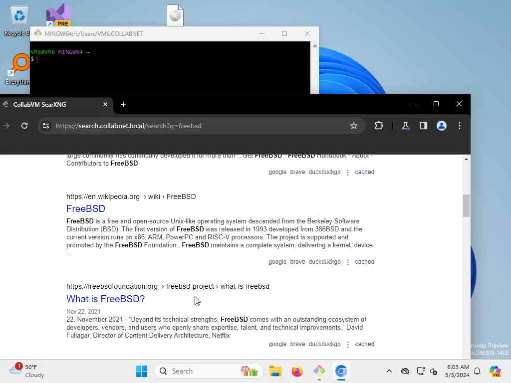The height and width of the screenshot is (383, 511).
Task: Click the muted volume tray icon
Action: 434,371
